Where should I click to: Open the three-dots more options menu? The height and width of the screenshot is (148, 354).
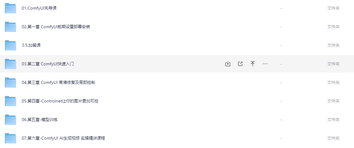click(x=265, y=64)
